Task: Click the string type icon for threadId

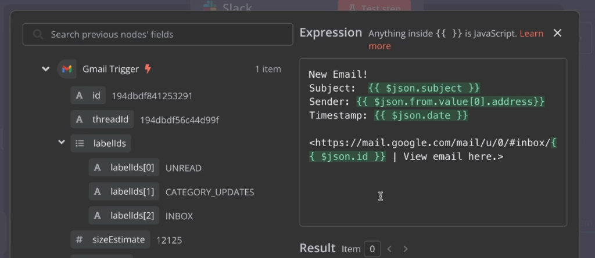Action: [x=80, y=120]
